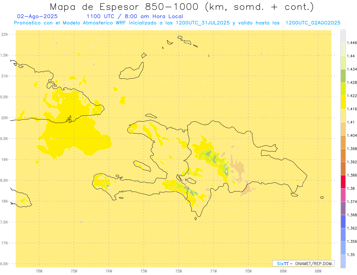This screenshot has height=275, width=357.
Task: Select the legend value '1.356'
Action: point(352,241)
